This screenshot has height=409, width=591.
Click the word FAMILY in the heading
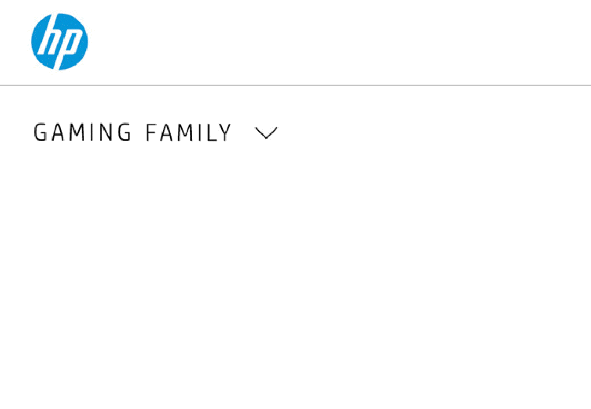(x=189, y=133)
